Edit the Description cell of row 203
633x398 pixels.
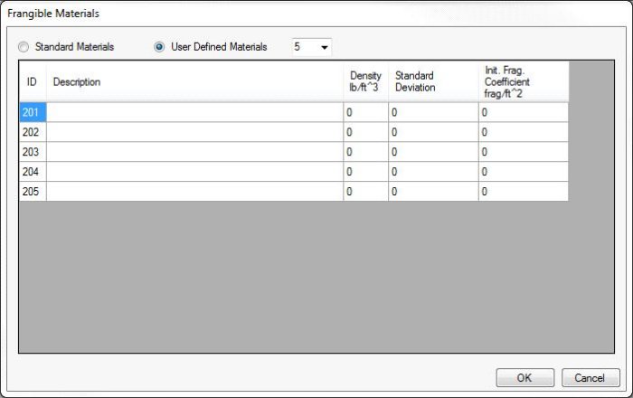coord(194,152)
